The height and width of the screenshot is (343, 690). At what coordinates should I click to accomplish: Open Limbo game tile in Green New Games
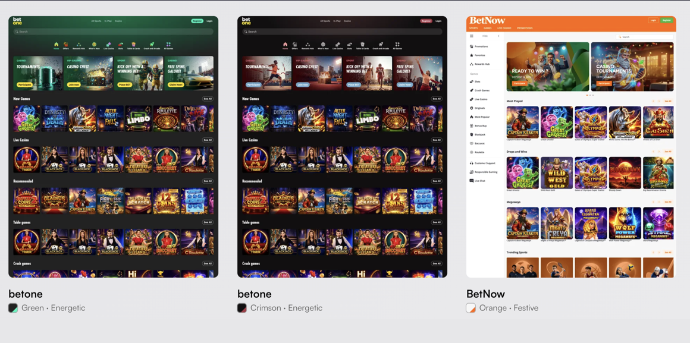tap(139, 118)
